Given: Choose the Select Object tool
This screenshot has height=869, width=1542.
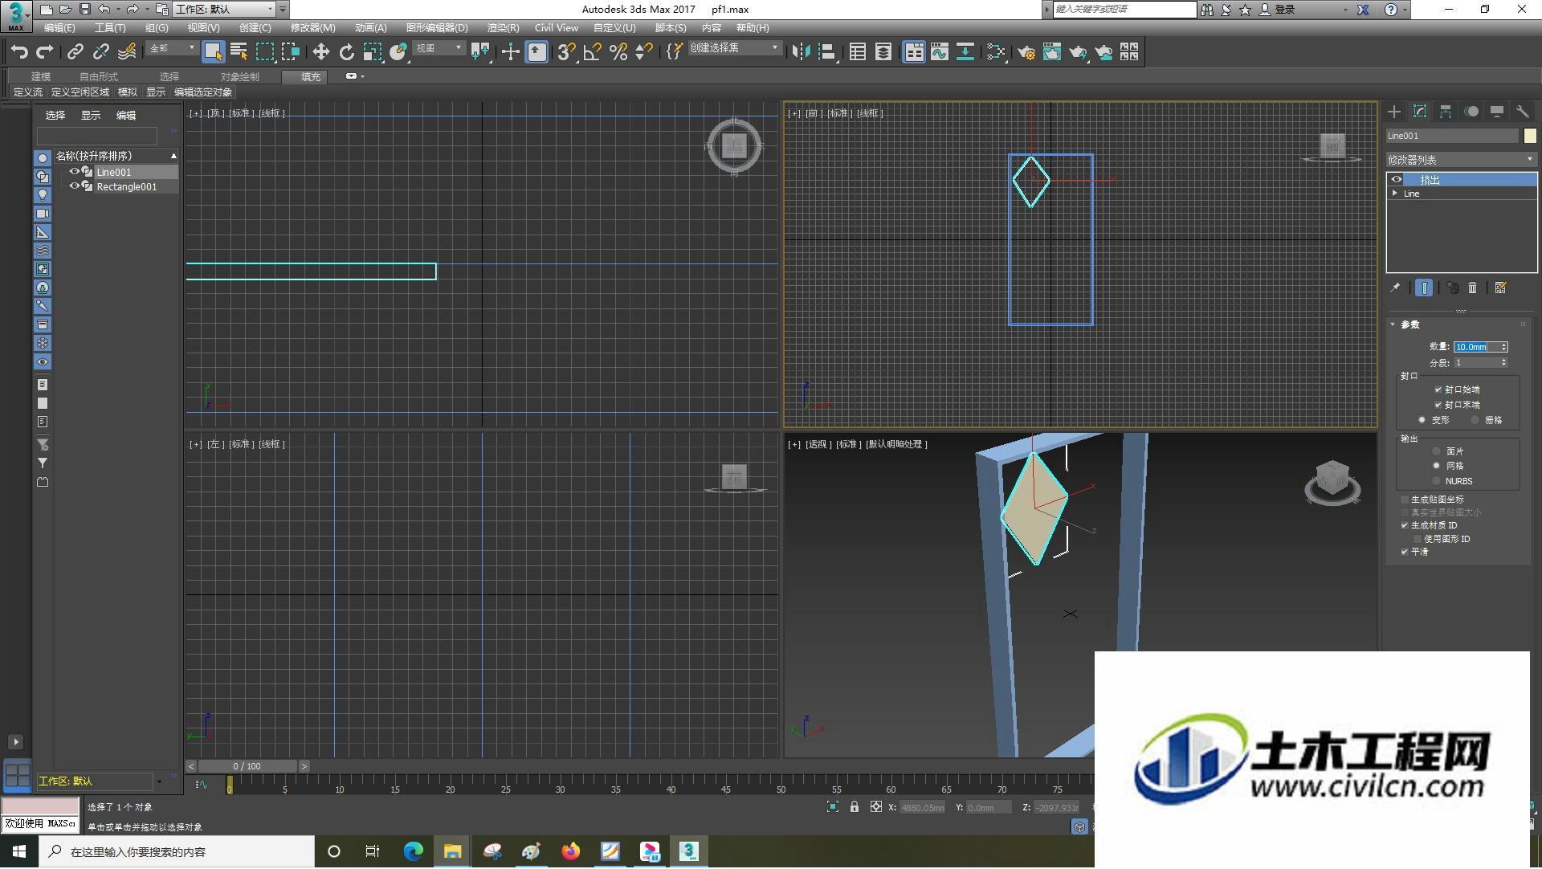Looking at the screenshot, I should (213, 52).
